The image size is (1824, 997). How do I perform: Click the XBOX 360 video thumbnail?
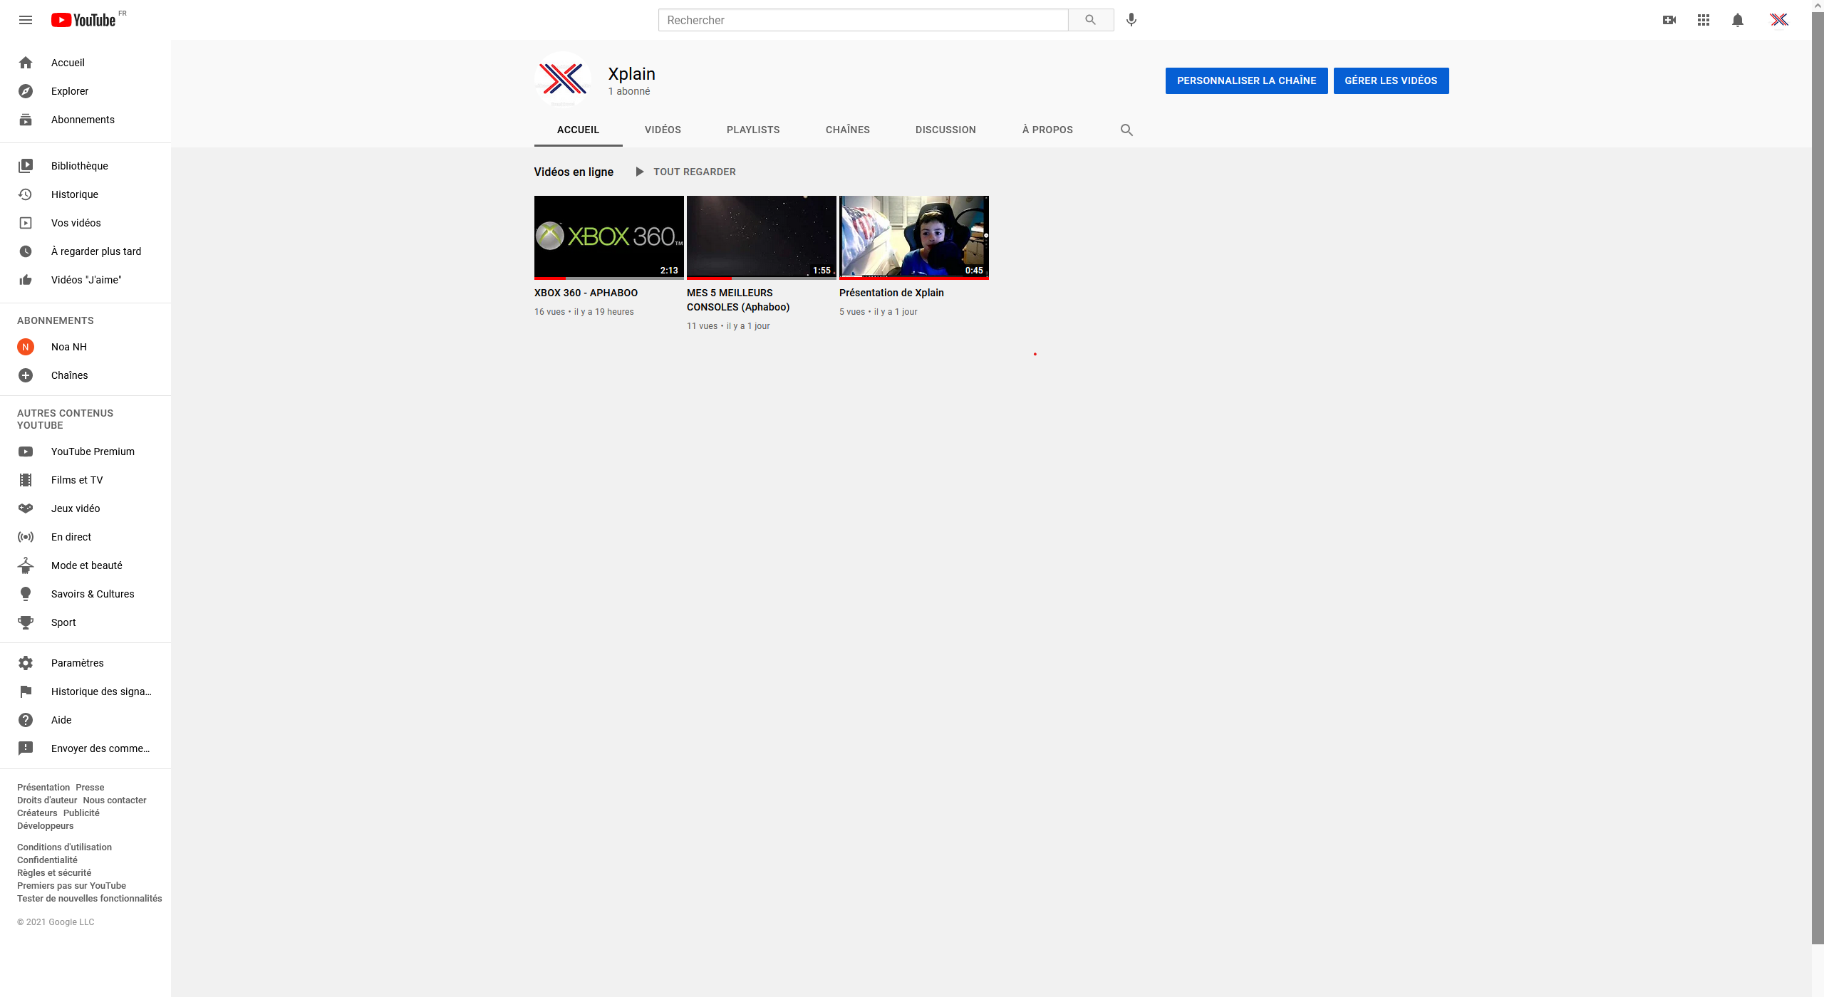click(x=609, y=238)
